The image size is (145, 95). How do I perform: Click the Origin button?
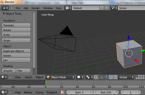pyautogui.click(x=16, y=40)
